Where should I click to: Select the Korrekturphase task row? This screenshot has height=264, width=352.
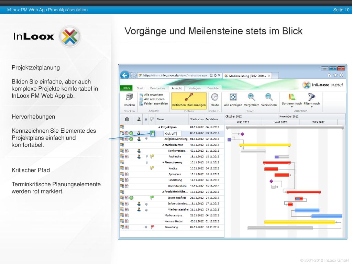coord(172,186)
